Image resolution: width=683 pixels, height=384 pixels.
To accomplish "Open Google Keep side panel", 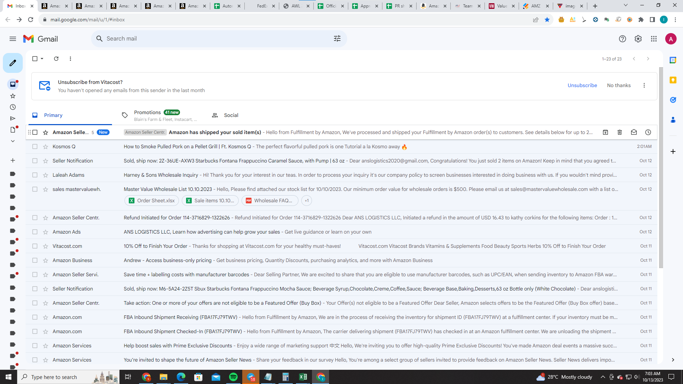I will (673, 80).
